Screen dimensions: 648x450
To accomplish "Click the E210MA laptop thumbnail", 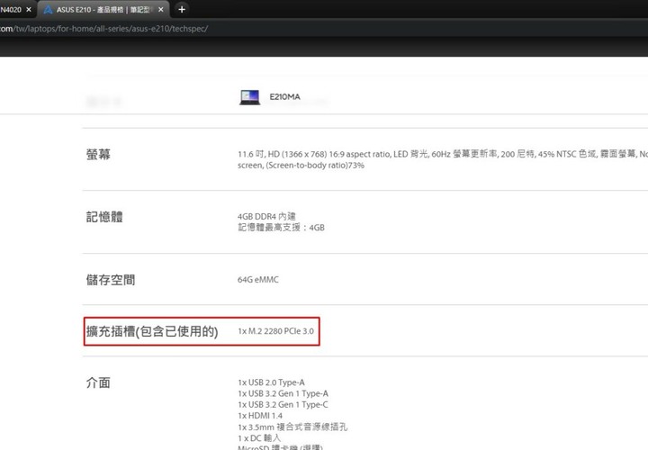I will (x=249, y=97).
